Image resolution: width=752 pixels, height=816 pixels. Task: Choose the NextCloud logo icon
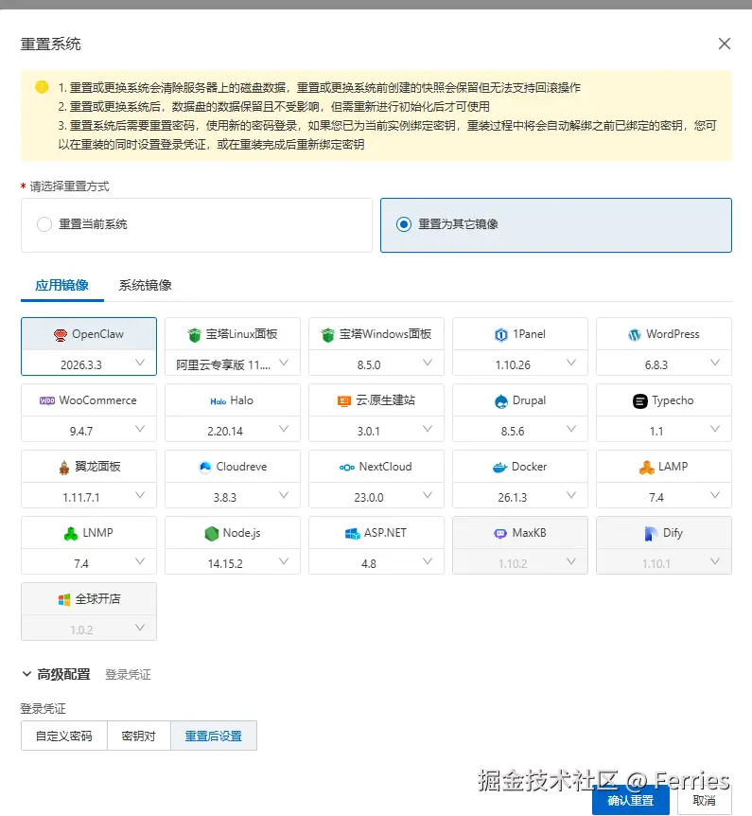pyautogui.click(x=347, y=468)
